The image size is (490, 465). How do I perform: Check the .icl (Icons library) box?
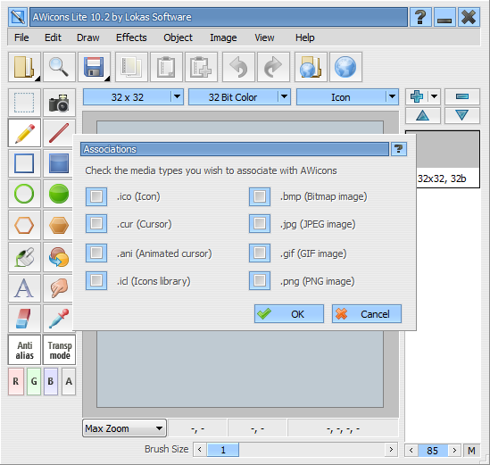(96, 280)
